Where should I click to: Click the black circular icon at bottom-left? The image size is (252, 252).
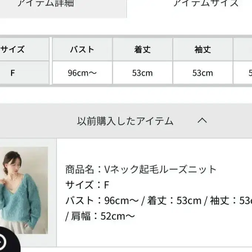[x=9, y=241]
